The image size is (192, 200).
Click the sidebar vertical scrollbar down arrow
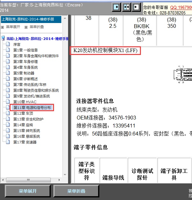coord(65,175)
